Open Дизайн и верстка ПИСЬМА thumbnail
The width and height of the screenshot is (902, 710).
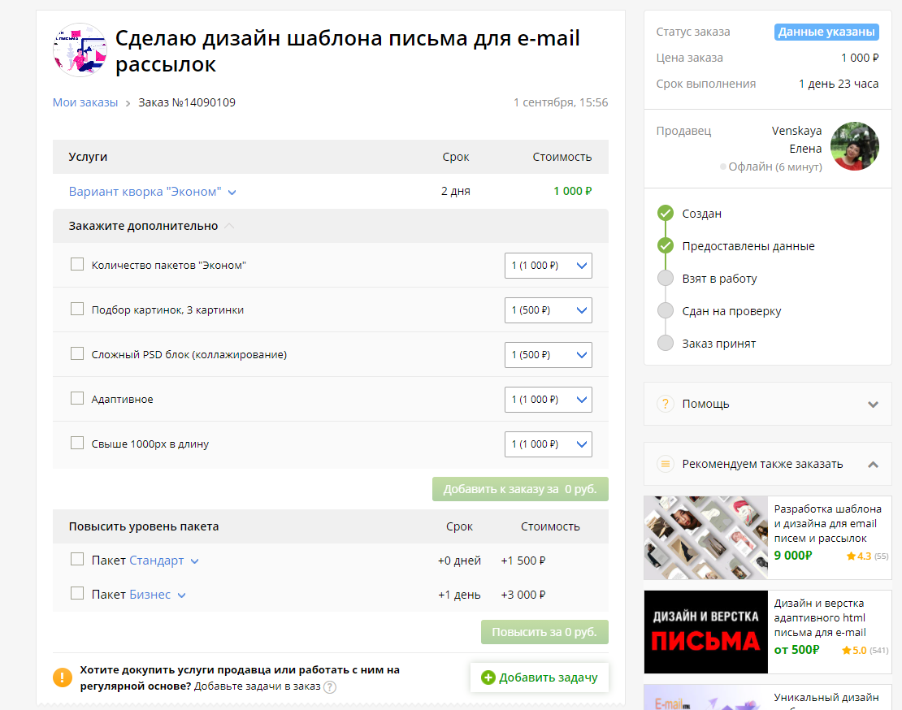(x=706, y=632)
